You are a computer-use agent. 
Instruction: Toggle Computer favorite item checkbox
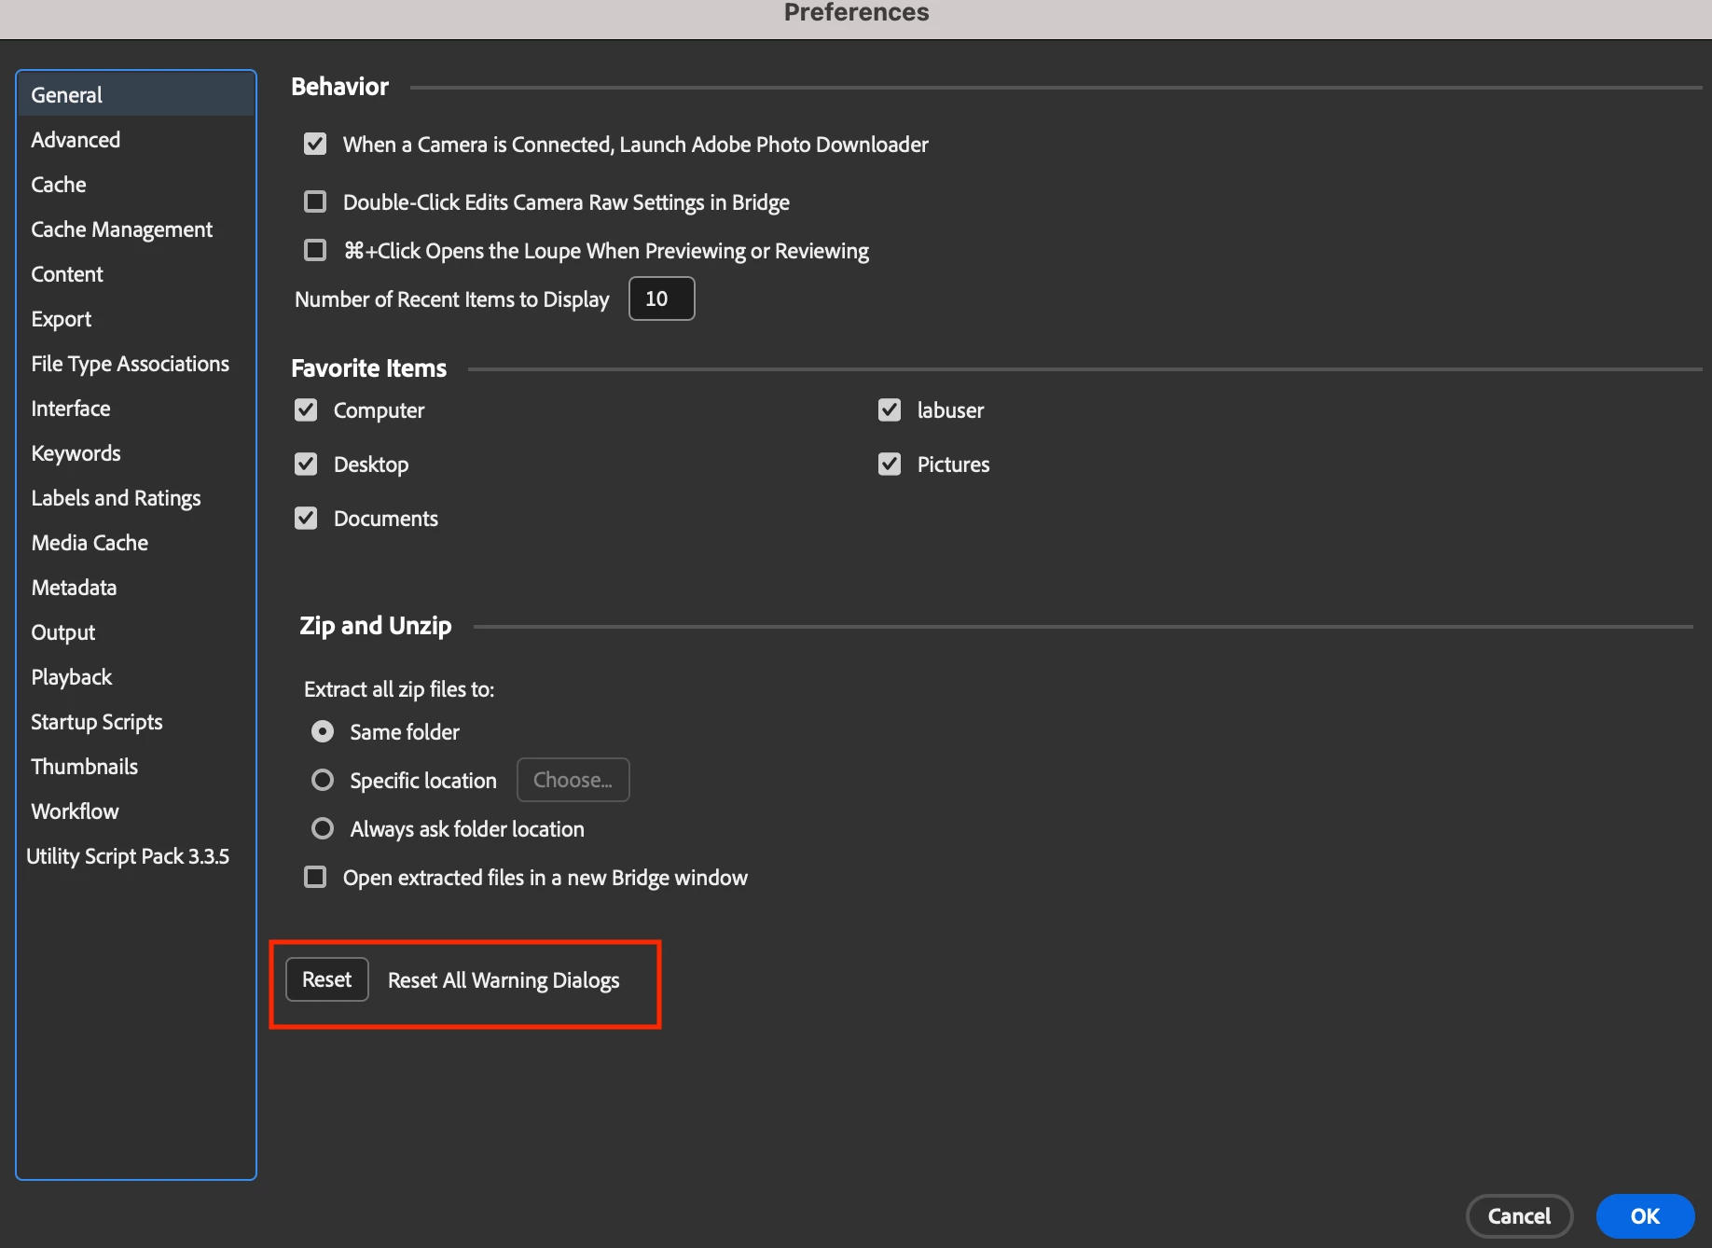pos(306,410)
